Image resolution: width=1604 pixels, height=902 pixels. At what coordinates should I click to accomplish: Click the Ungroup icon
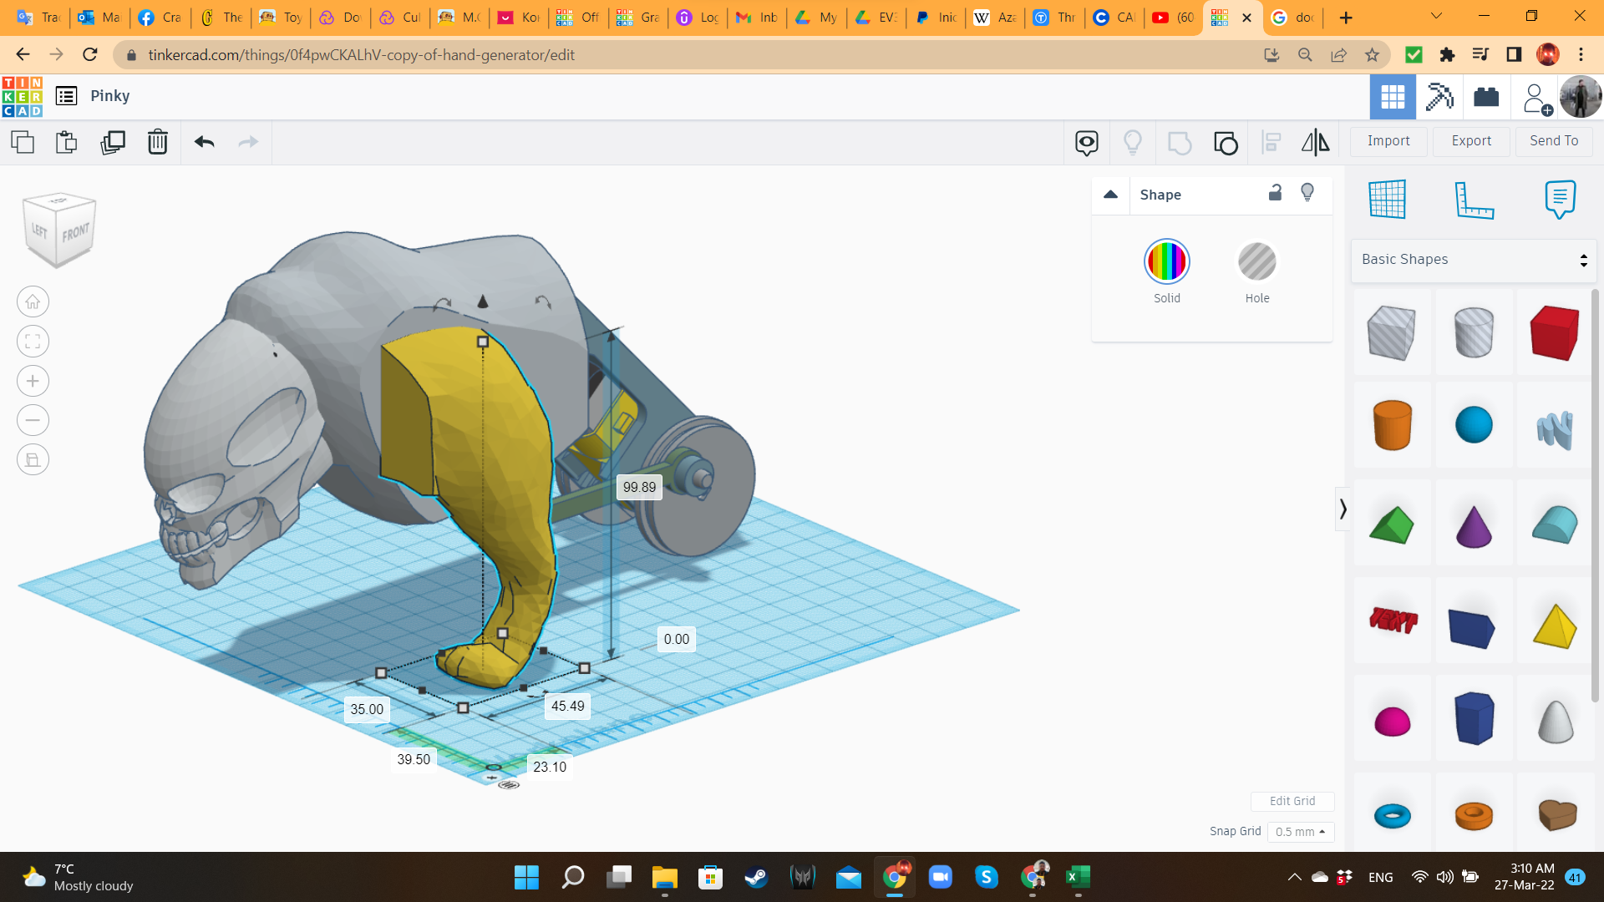pos(1226,142)
